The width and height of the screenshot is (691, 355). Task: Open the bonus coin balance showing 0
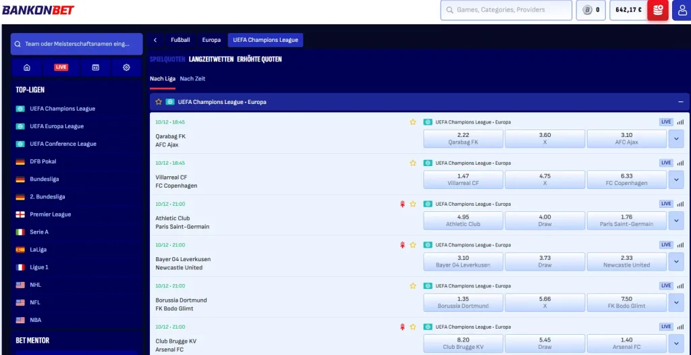pos(591,10)
